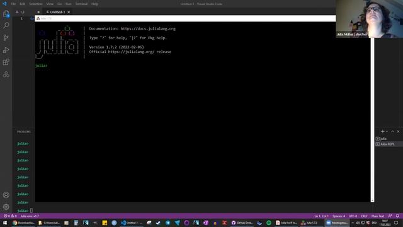Click Julia env: v1.7 status item

(x=30, y=216)
